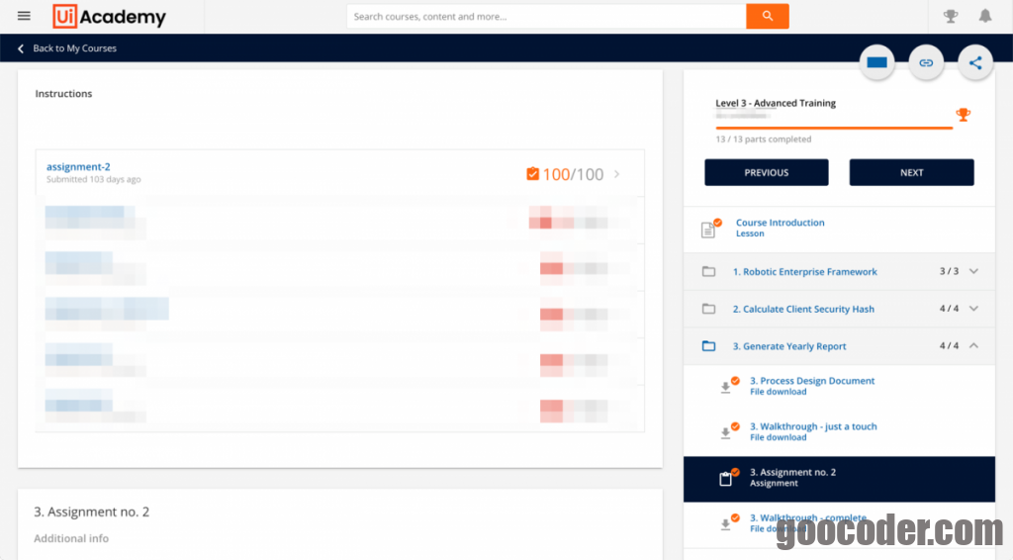Open the trophy achievements icon in header
This screenshot has width=1013, height=560.
[x=951, y=17]
